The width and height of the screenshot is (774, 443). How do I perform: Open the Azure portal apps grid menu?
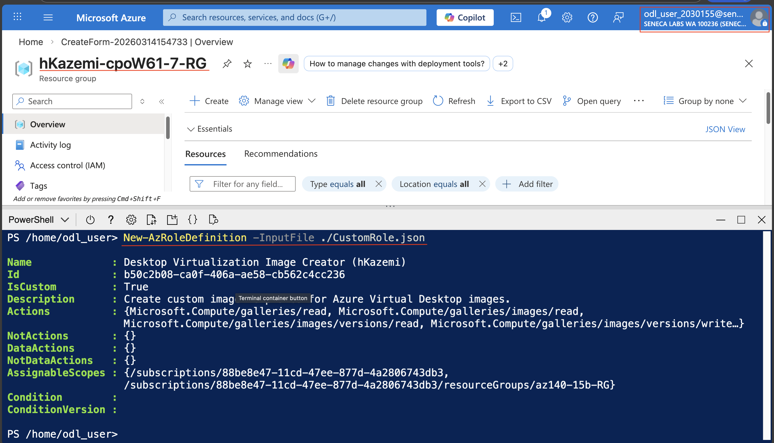coord(17,17)
